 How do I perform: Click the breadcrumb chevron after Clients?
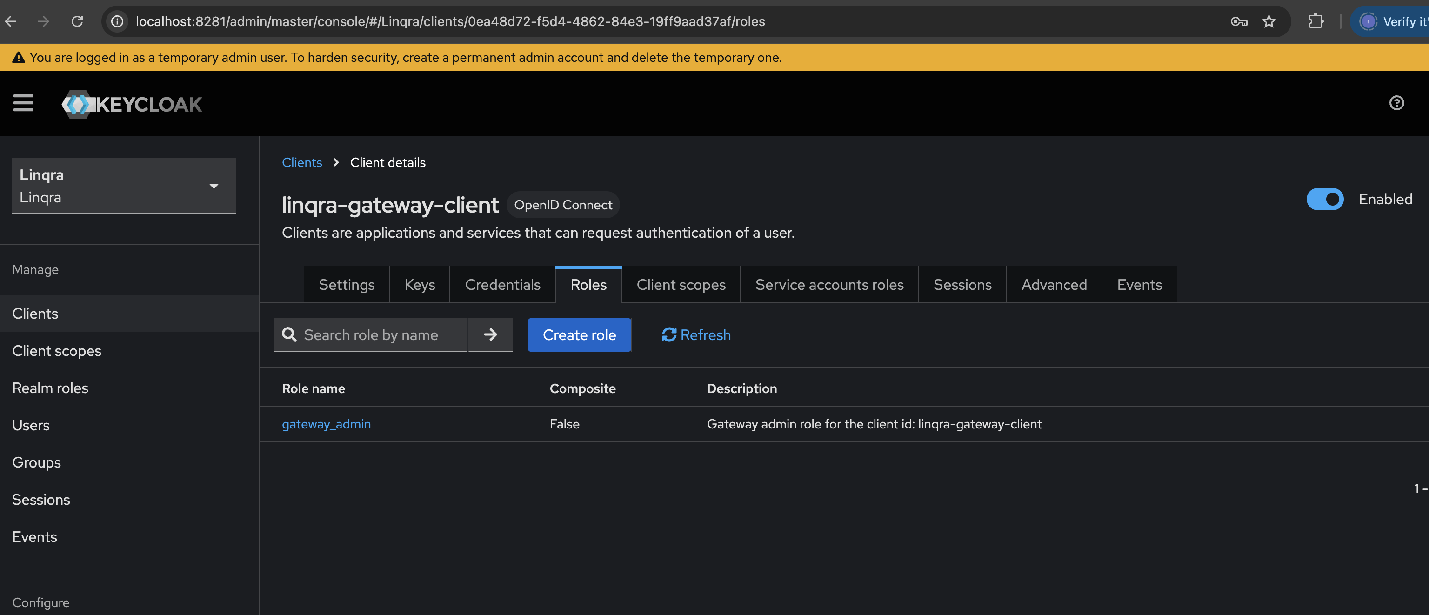click(x=336, y=162)
